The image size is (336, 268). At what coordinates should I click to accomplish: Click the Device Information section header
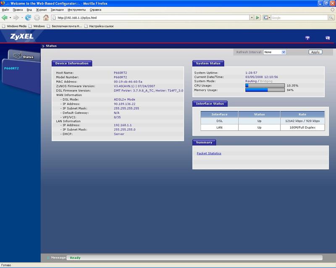(x=72, y=63)
